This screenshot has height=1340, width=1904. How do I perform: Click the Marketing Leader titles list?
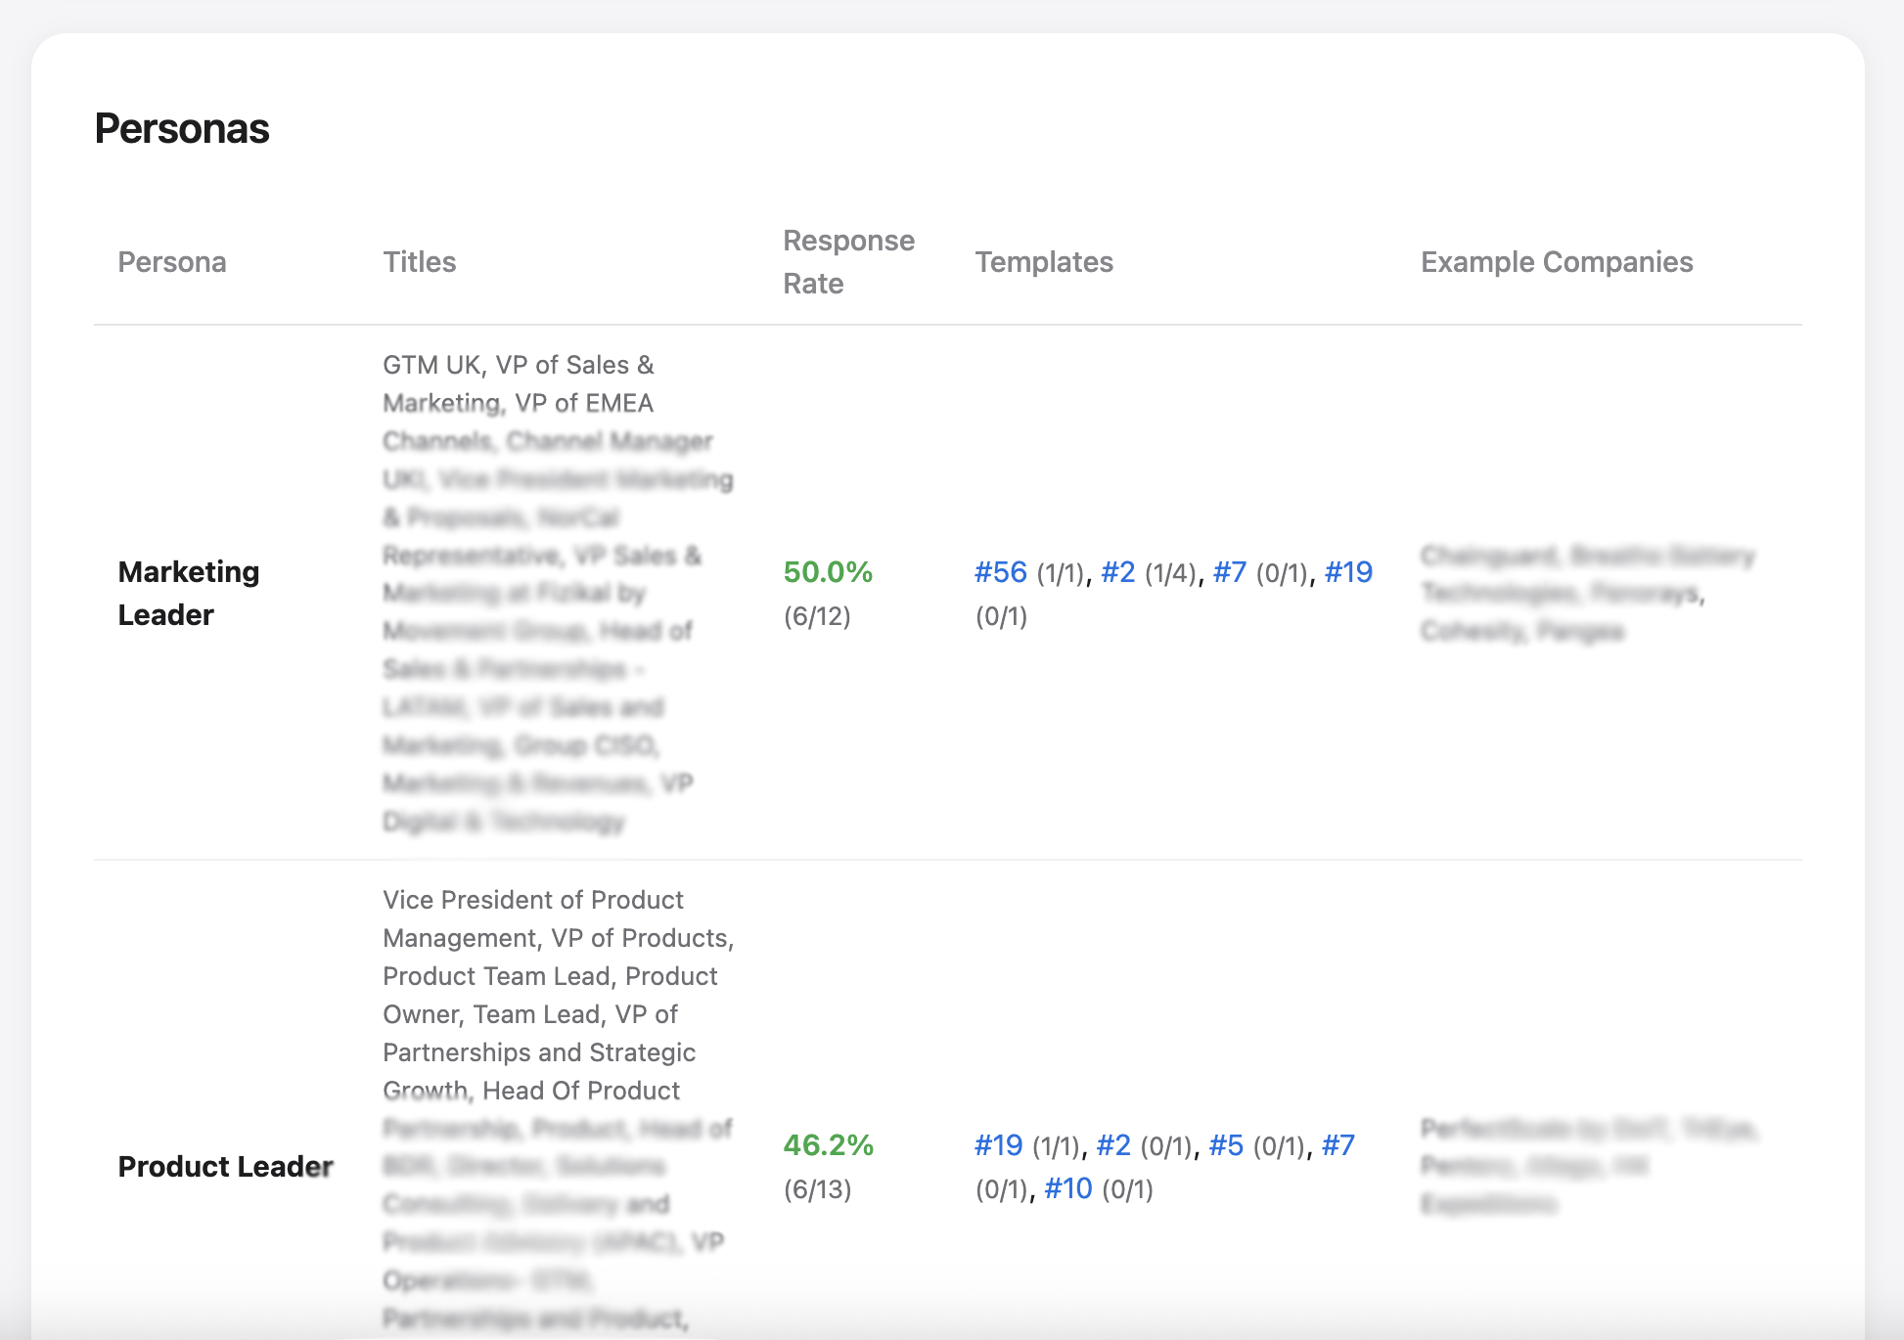(x=559, y=593)
